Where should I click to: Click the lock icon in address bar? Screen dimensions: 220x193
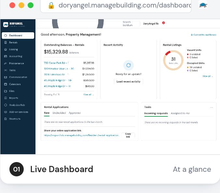[x=51, y=6]
